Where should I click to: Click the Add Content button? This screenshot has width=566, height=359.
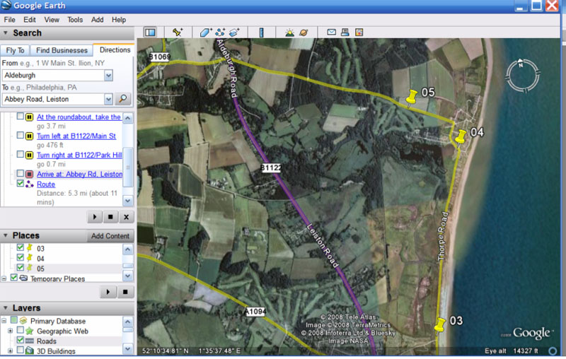coord(110,236)
